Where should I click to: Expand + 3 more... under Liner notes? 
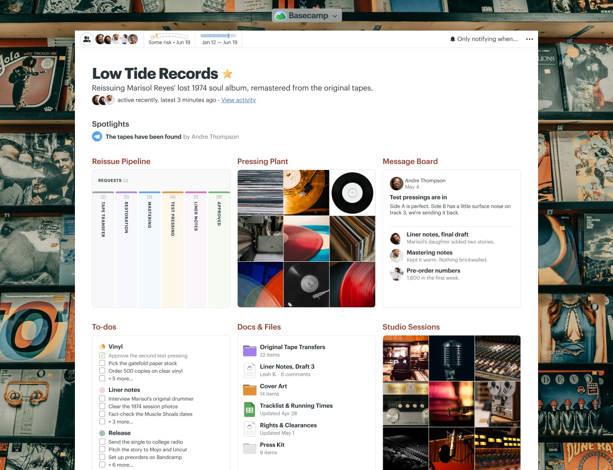pyautogui.click(x=120, y=422)
